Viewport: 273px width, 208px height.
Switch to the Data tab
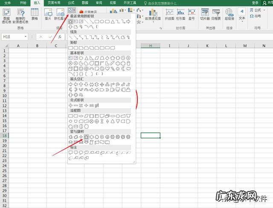85,3
